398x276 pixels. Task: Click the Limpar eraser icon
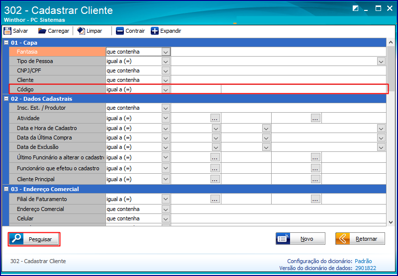pos(81,31)
